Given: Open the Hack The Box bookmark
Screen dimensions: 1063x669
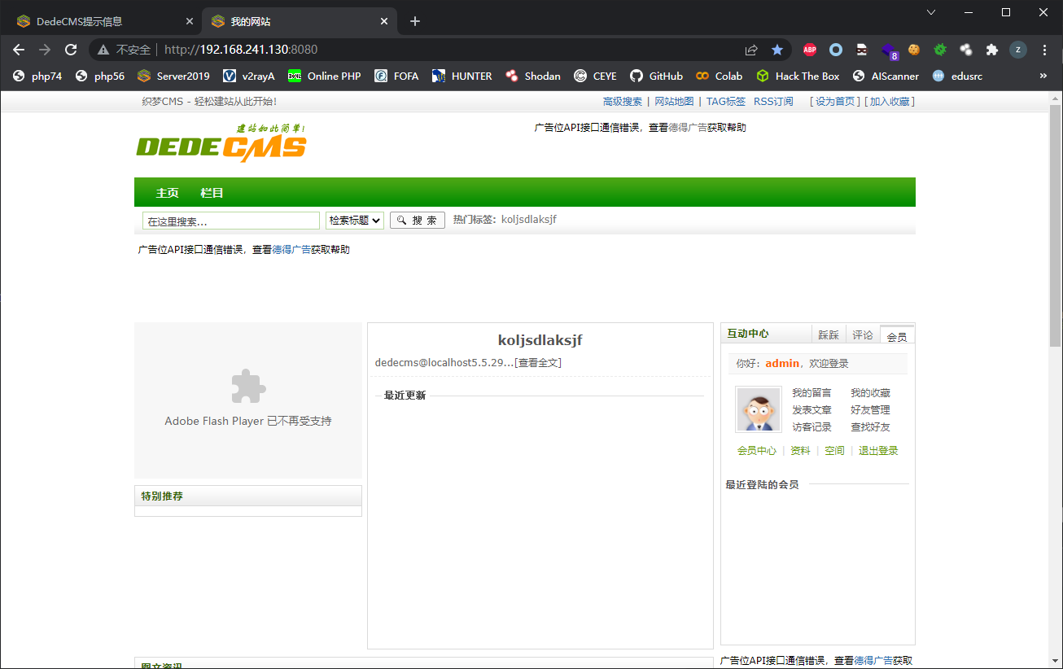Looking at the screenshot, I should 798,76.
